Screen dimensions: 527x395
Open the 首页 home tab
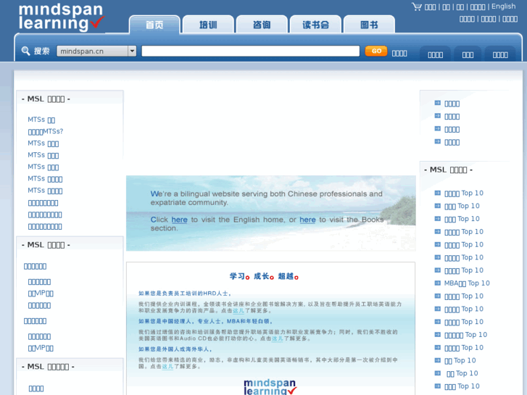154,25
